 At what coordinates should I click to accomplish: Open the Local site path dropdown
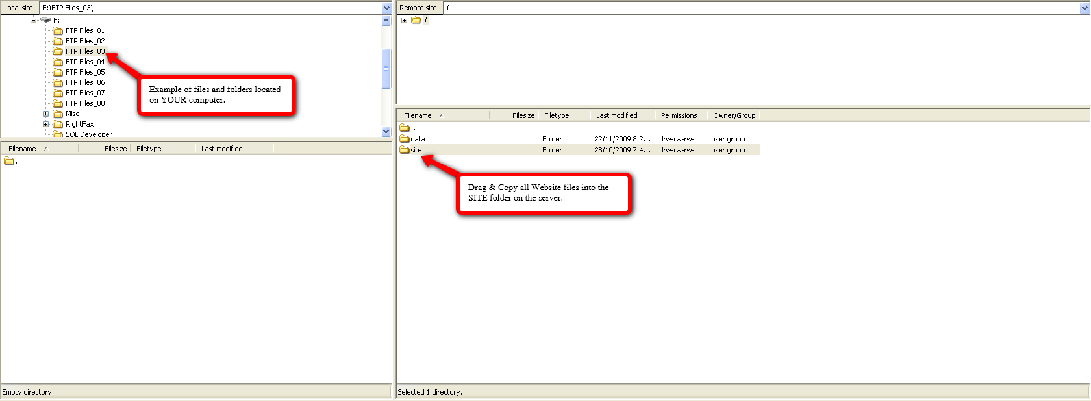point(386,8)
